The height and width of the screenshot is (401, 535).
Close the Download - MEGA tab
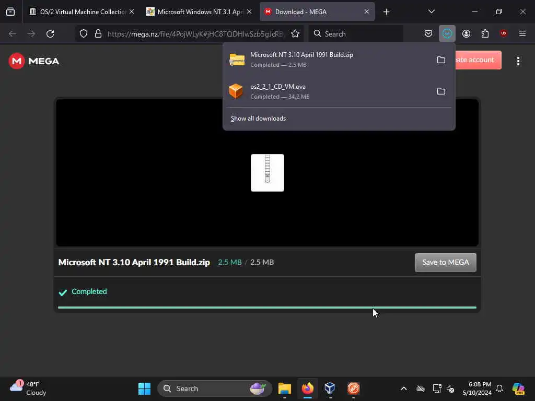(x=366, y=11)
